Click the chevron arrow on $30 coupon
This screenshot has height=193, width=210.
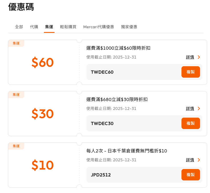tap(199, 108)
